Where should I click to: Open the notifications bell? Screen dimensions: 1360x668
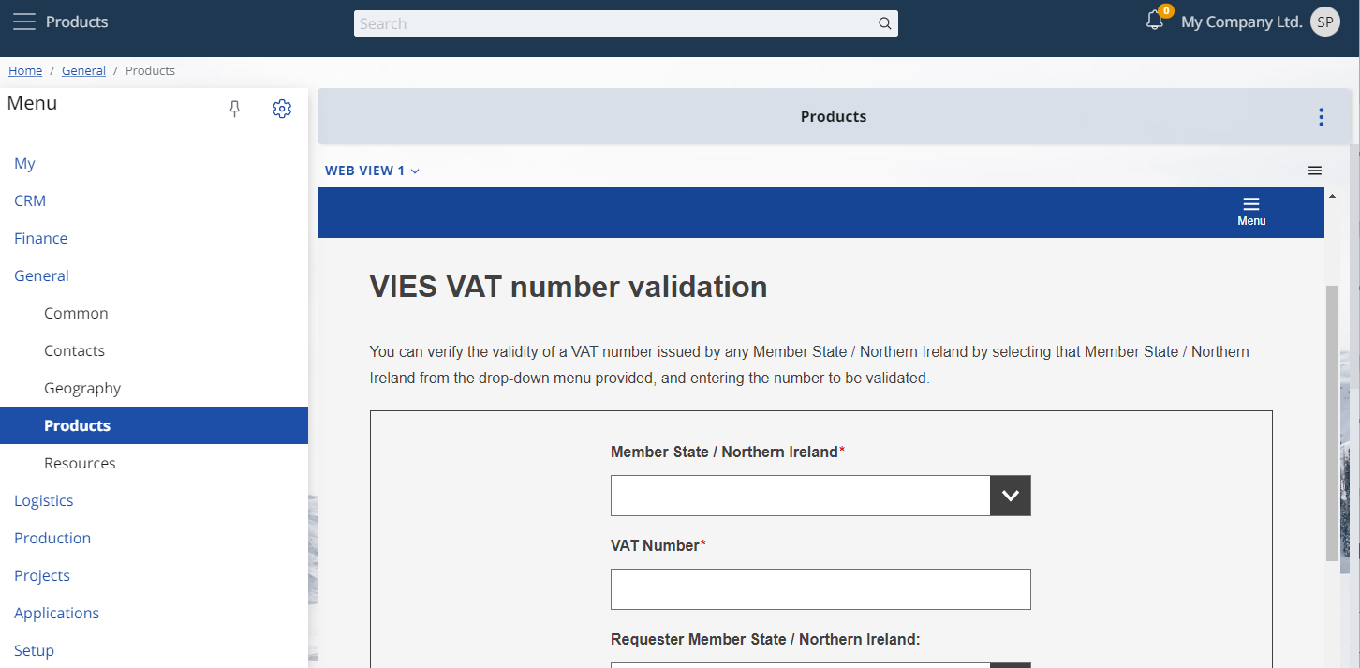coord(1155,21)
